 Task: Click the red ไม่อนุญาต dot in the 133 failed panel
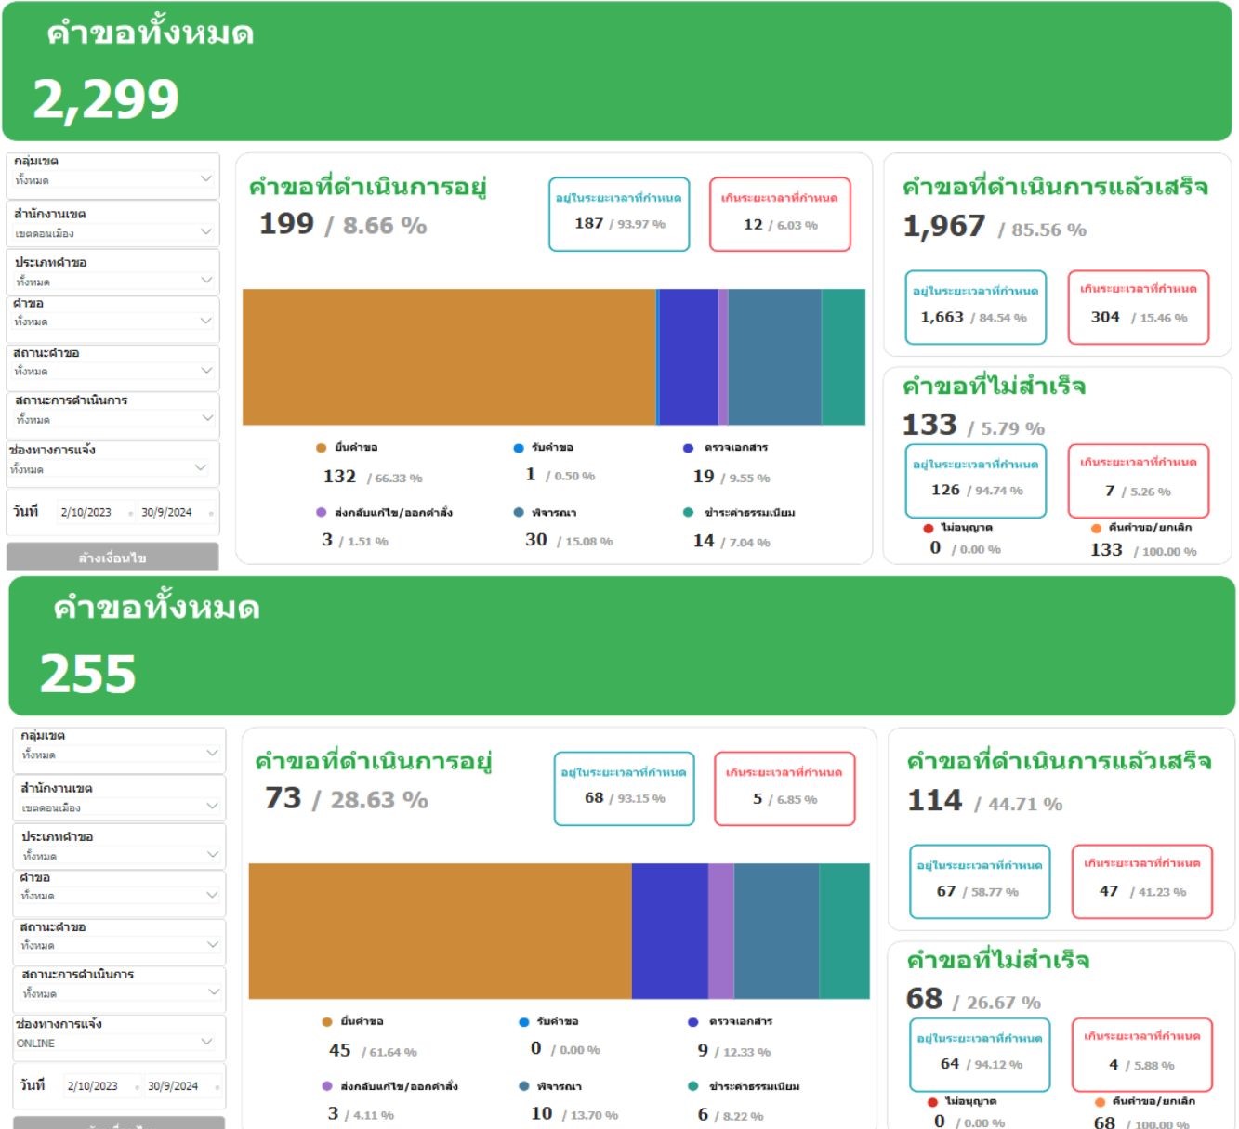pyautogui.click(x=928, y=528)
